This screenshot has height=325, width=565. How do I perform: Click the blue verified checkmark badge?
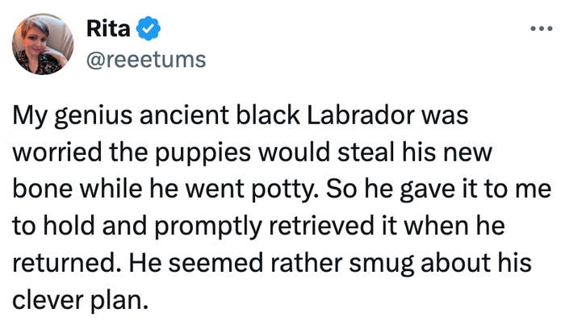tap(147, 30)
